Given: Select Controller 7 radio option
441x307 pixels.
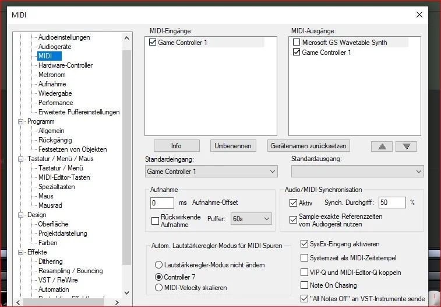Looking at the screenshot, I should (x=158, y=277).
